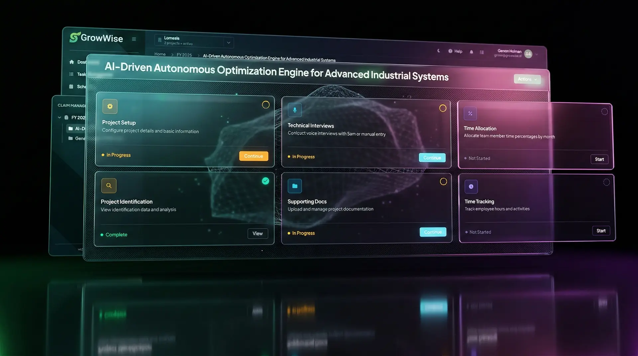Toggle the Time Tracking status circle
638x356 pixels.
click(606, 182)
